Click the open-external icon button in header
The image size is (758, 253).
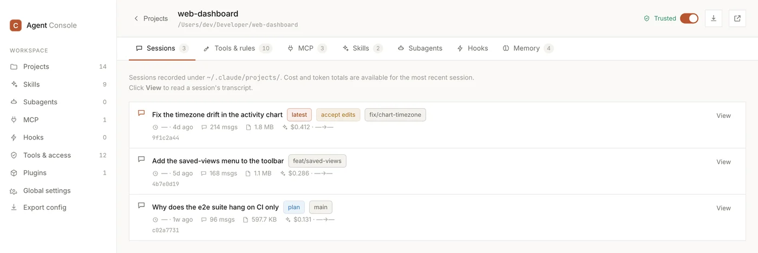click(737, 18)
